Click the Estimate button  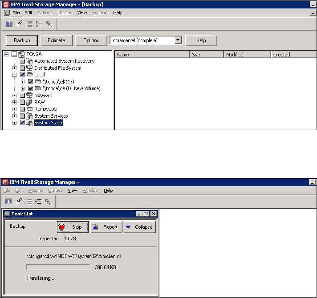[x=57, y=40]
